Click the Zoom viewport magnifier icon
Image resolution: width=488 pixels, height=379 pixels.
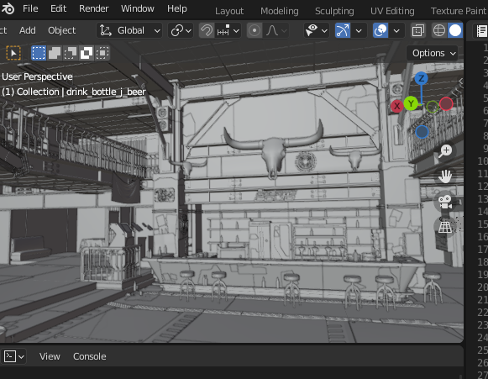tap(445, 150)
